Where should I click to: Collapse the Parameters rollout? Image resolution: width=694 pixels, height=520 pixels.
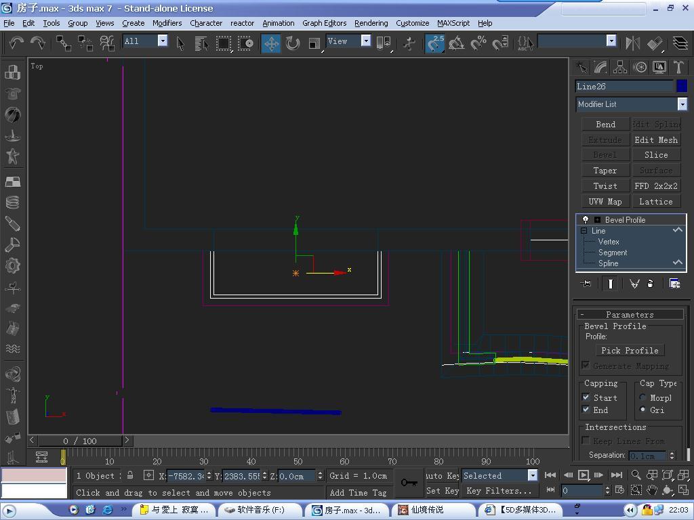630,314
